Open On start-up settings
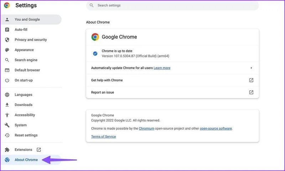The width and height of the screenshot is (285, 171). pos(31,80)
